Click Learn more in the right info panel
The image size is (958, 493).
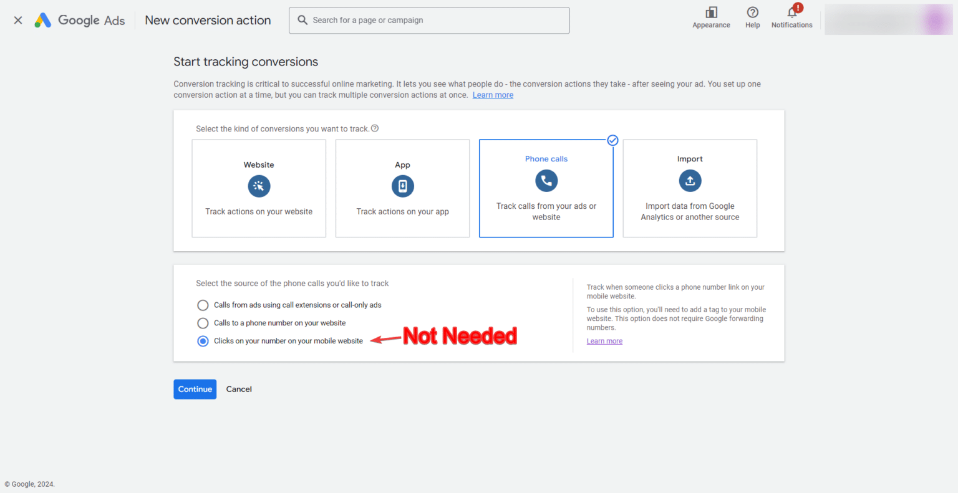[604, 340]
